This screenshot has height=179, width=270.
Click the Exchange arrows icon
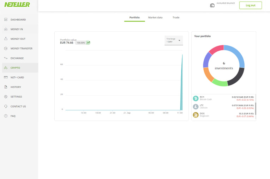pos(6,58)
